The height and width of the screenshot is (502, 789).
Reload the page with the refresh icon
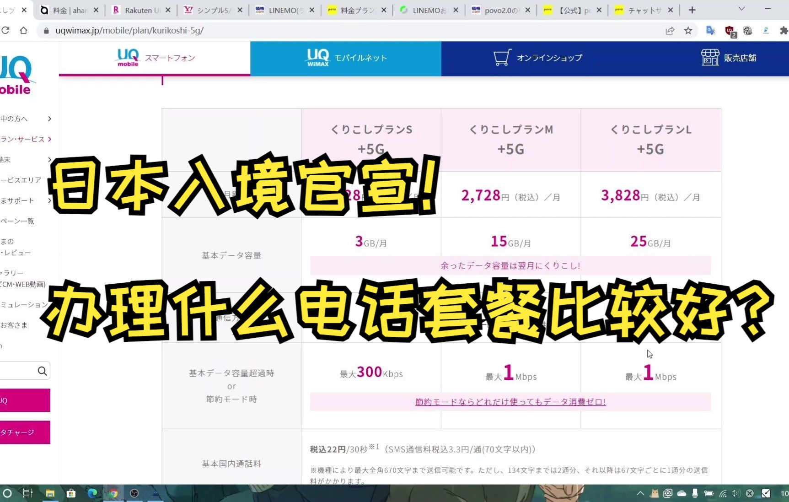[x=5, y=30]
